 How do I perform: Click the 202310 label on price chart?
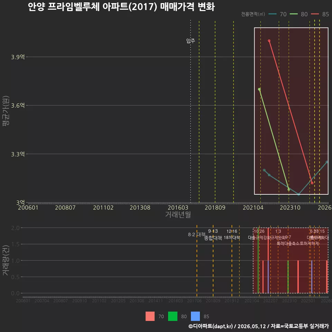pyautogui.click(x=290, y=208)
